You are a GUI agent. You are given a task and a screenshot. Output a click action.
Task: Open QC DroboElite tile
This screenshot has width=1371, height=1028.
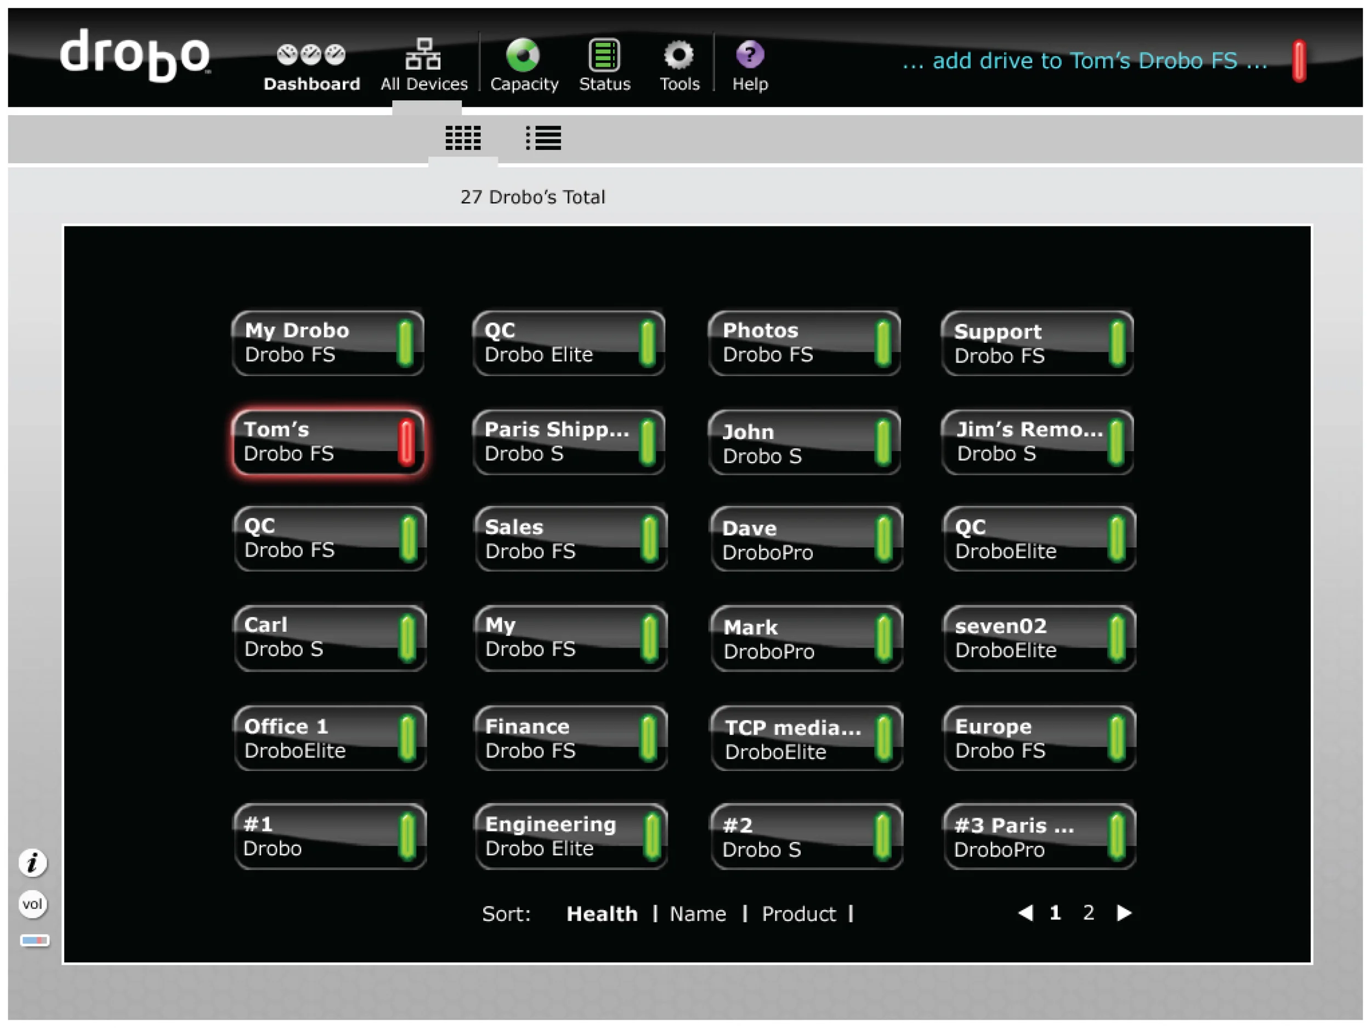point(1039,538)
